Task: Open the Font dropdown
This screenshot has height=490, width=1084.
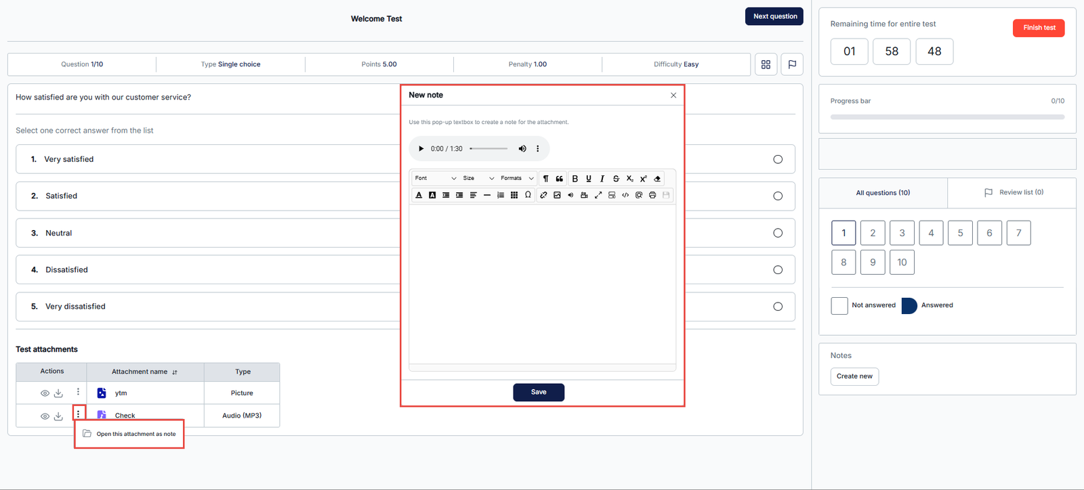Action: (436, 179)
